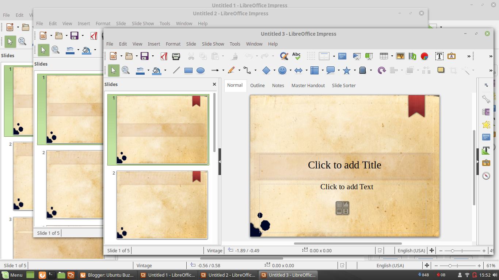Insert chart icon in Untitled 3
Viewport: 499px width, 280px height.
click(x=424, y=56)
